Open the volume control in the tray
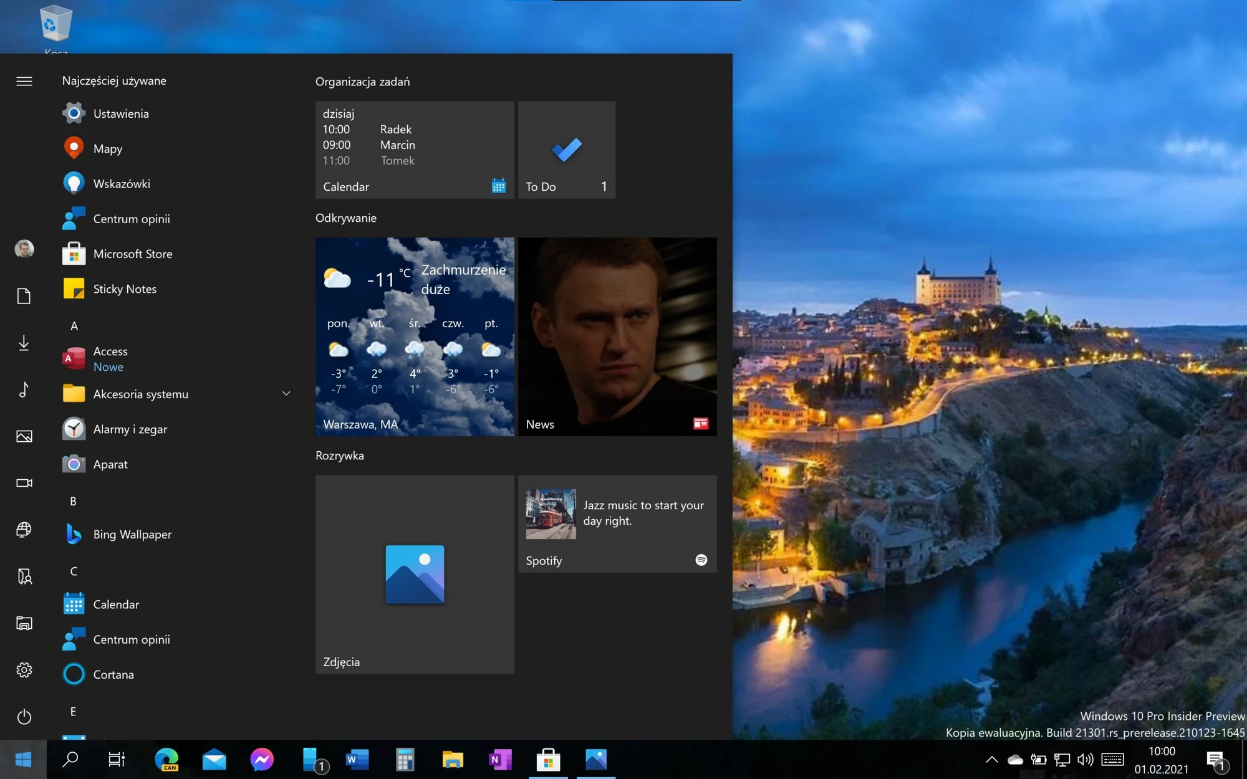The height and width of the screenshot is (779, 1247). coord(1086,759)
